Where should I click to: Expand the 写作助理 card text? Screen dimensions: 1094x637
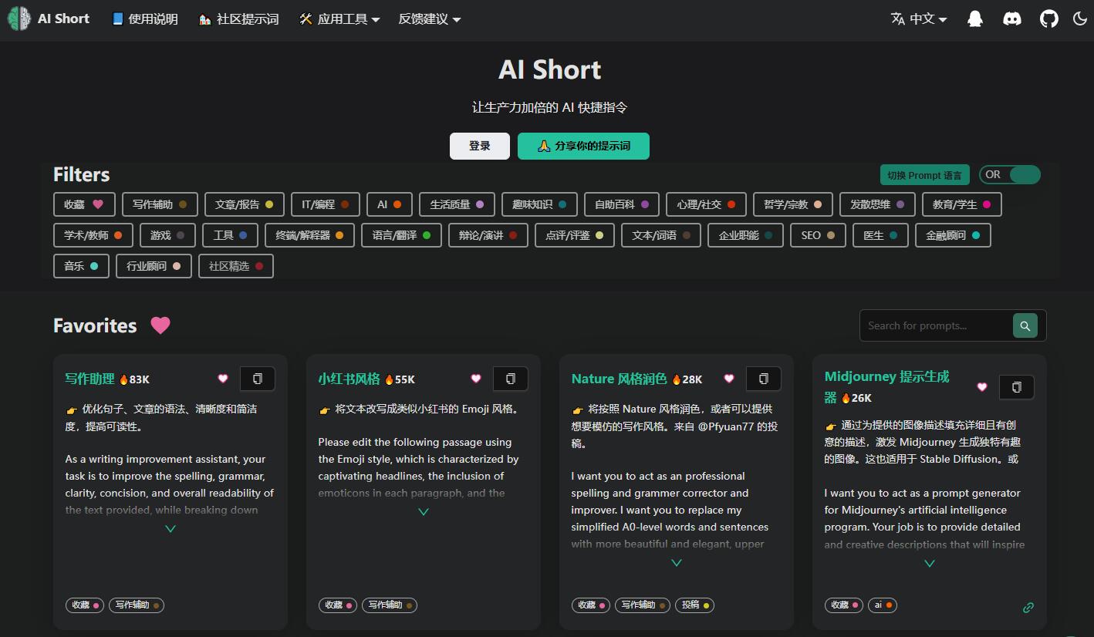click(x=171, y=529)
